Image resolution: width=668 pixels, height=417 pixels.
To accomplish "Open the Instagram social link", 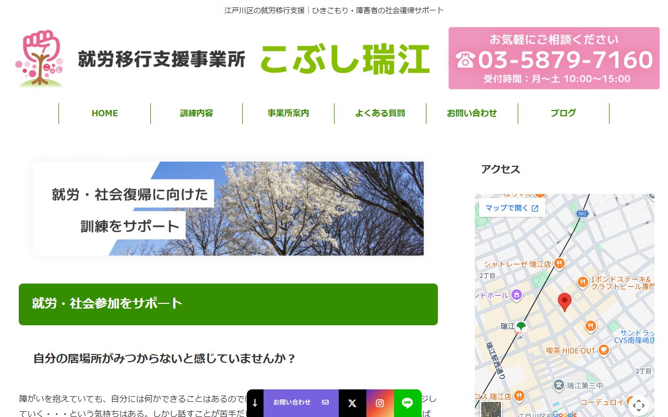I will (x=380, y=403).
